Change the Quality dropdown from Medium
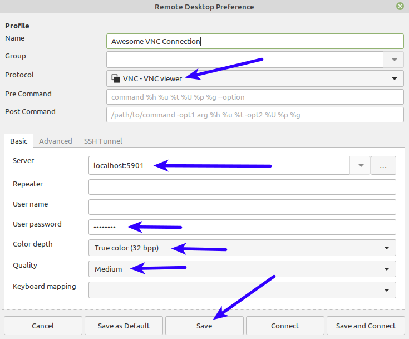The image size is (409, 339). (242, 269)
